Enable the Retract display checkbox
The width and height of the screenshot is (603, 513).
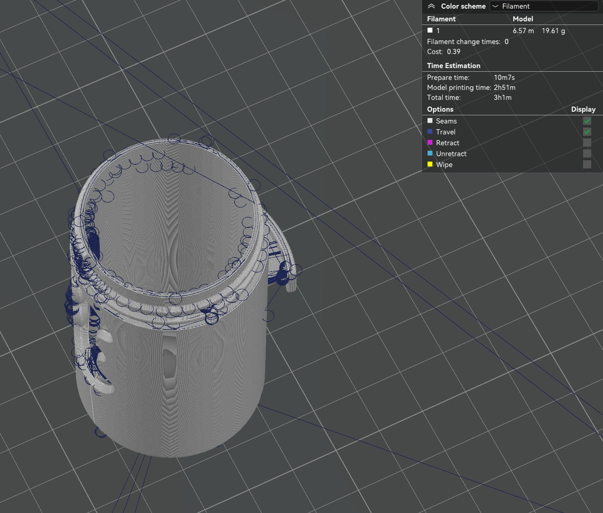587,143
